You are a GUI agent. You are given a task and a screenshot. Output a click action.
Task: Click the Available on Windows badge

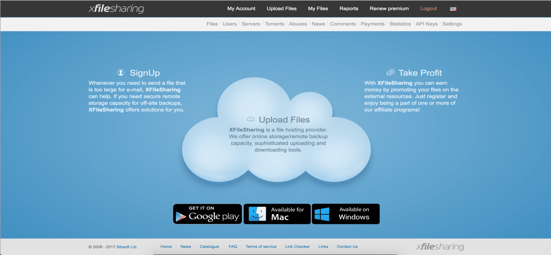coord(346,214)
